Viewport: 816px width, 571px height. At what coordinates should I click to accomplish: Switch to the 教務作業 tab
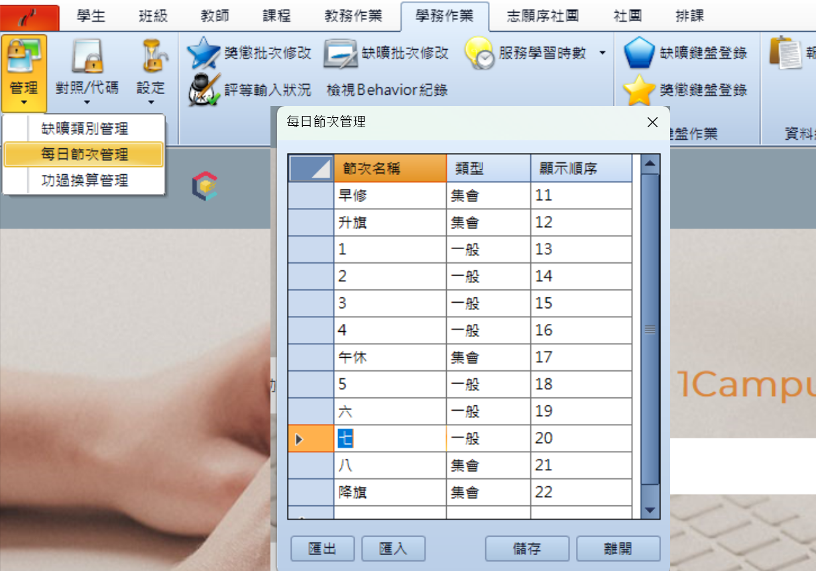click(x=353, y=17)
